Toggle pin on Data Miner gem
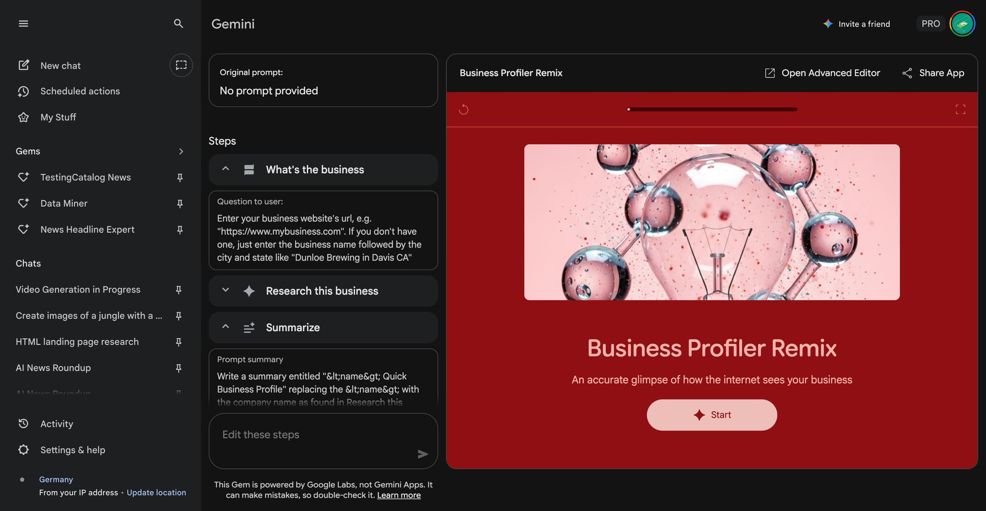Image resolution: width=986 pixels, height=511 pixels. (180, 204)
